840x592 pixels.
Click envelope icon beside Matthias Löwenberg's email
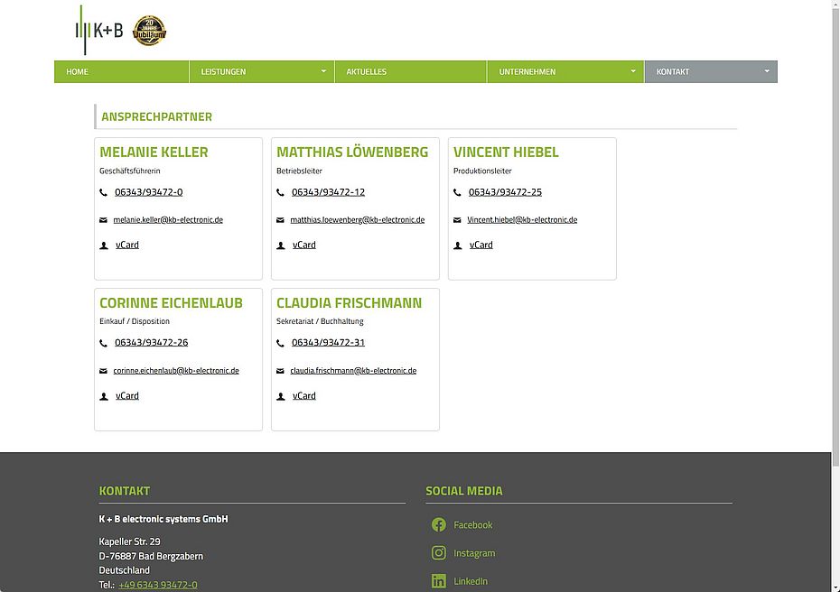coord(280,220)
